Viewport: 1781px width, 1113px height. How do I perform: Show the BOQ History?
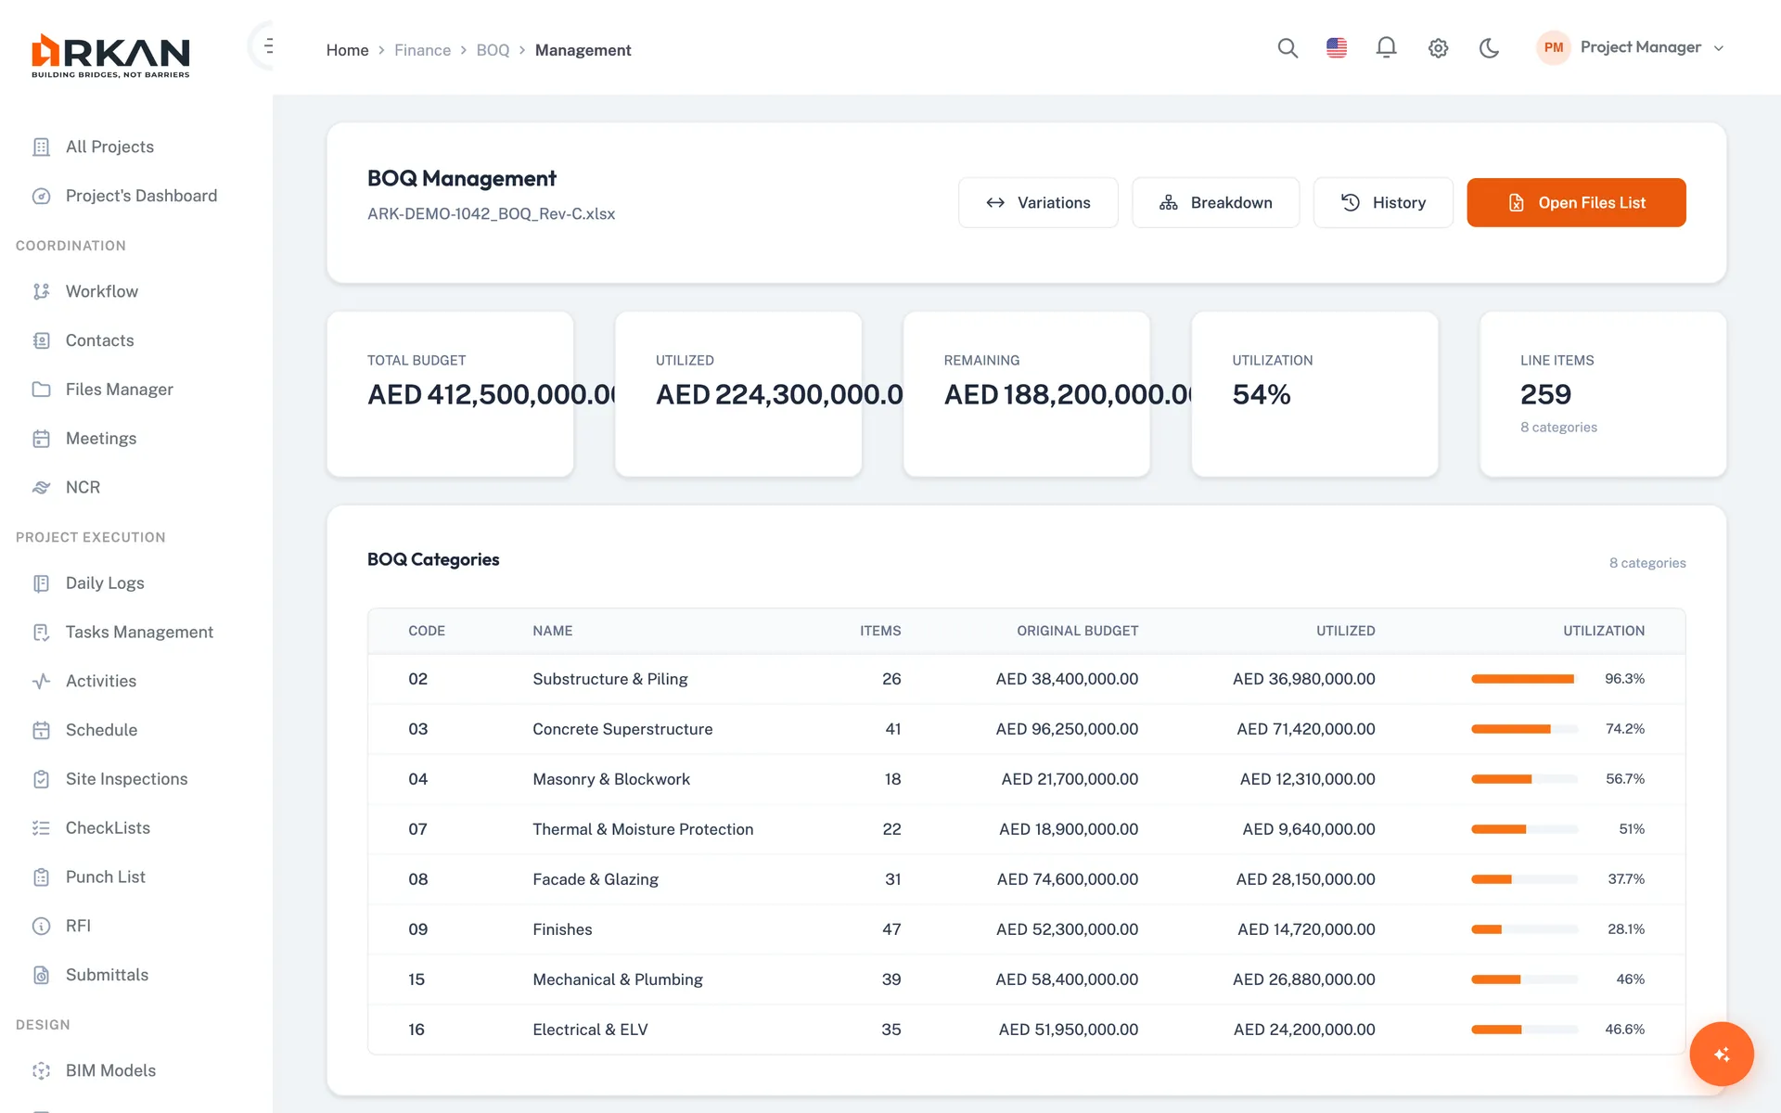click(x=1383, y=202)
